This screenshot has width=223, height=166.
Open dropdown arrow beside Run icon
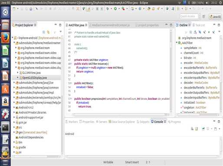(119, 9)
